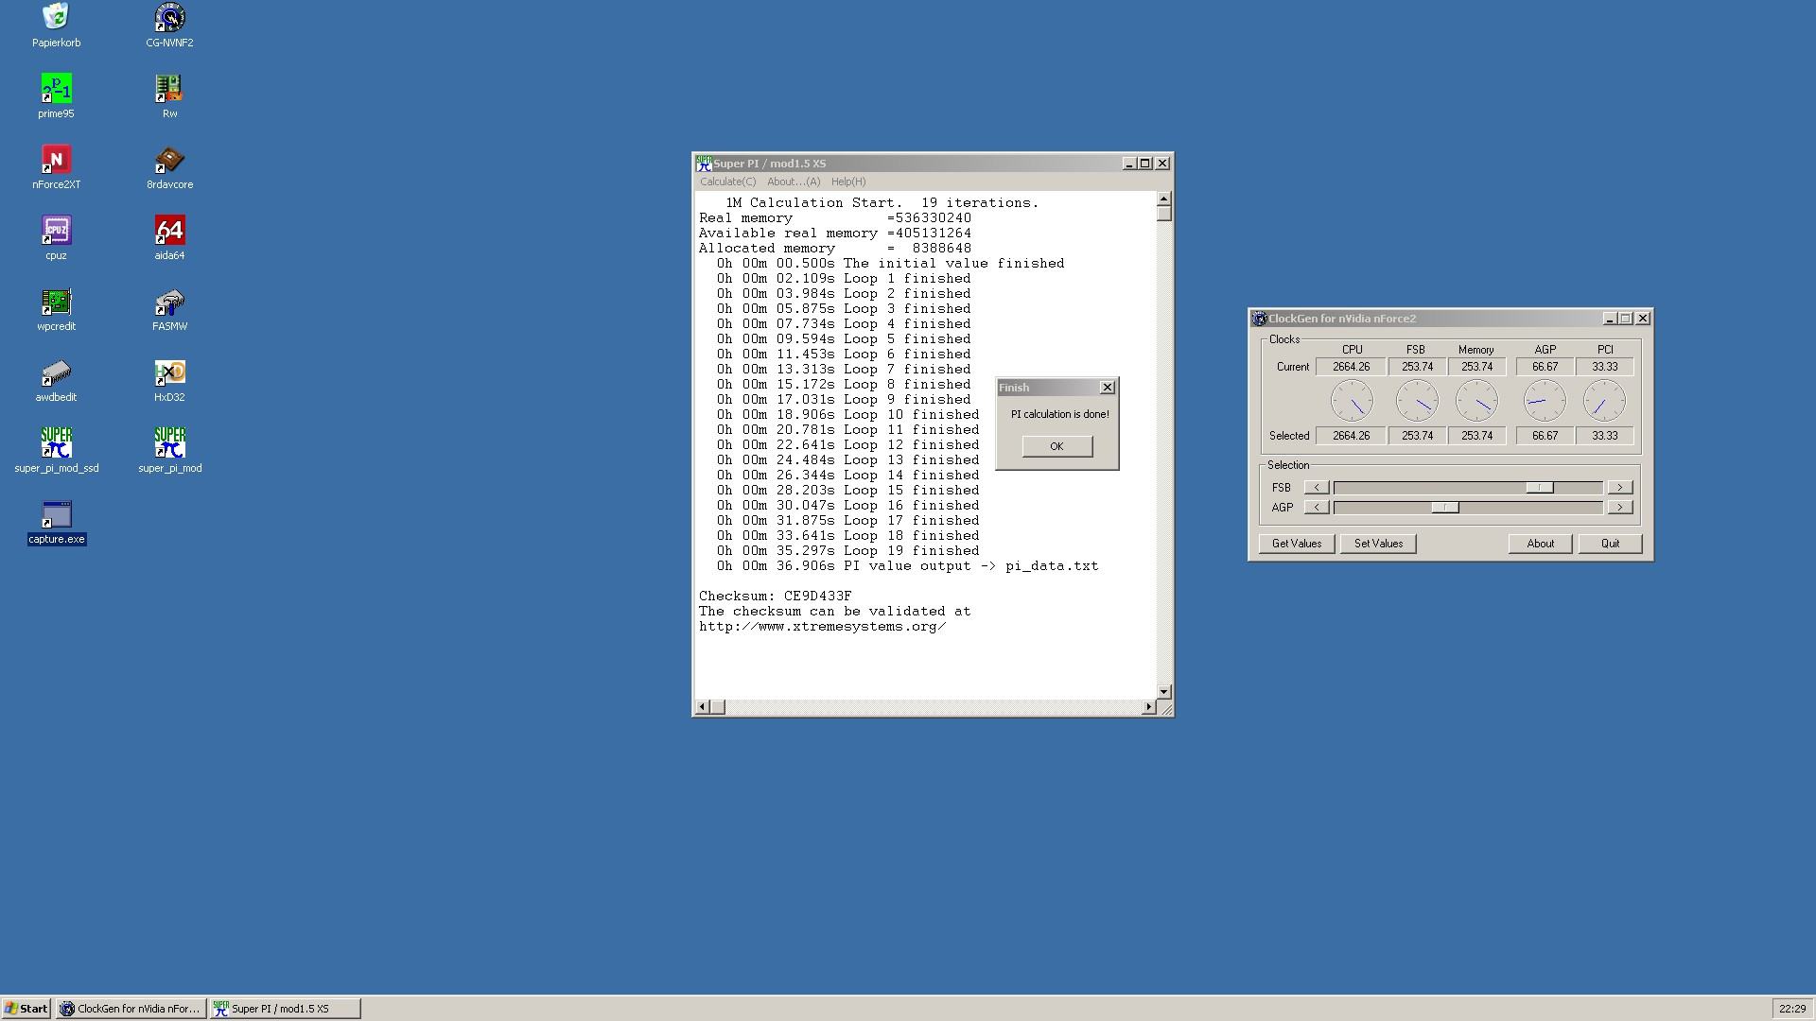1816x1021 pixels.
Task: Click Super PI horizontal scrollbar left arrow
Action: [702, 707]
